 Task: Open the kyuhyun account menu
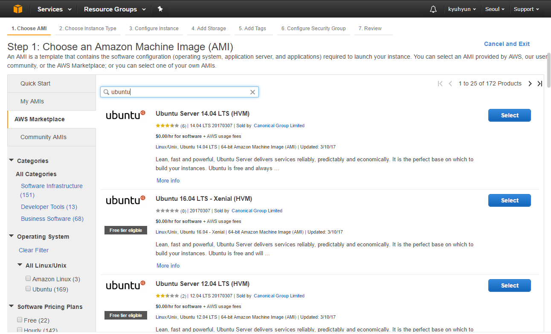coord(462,9)
